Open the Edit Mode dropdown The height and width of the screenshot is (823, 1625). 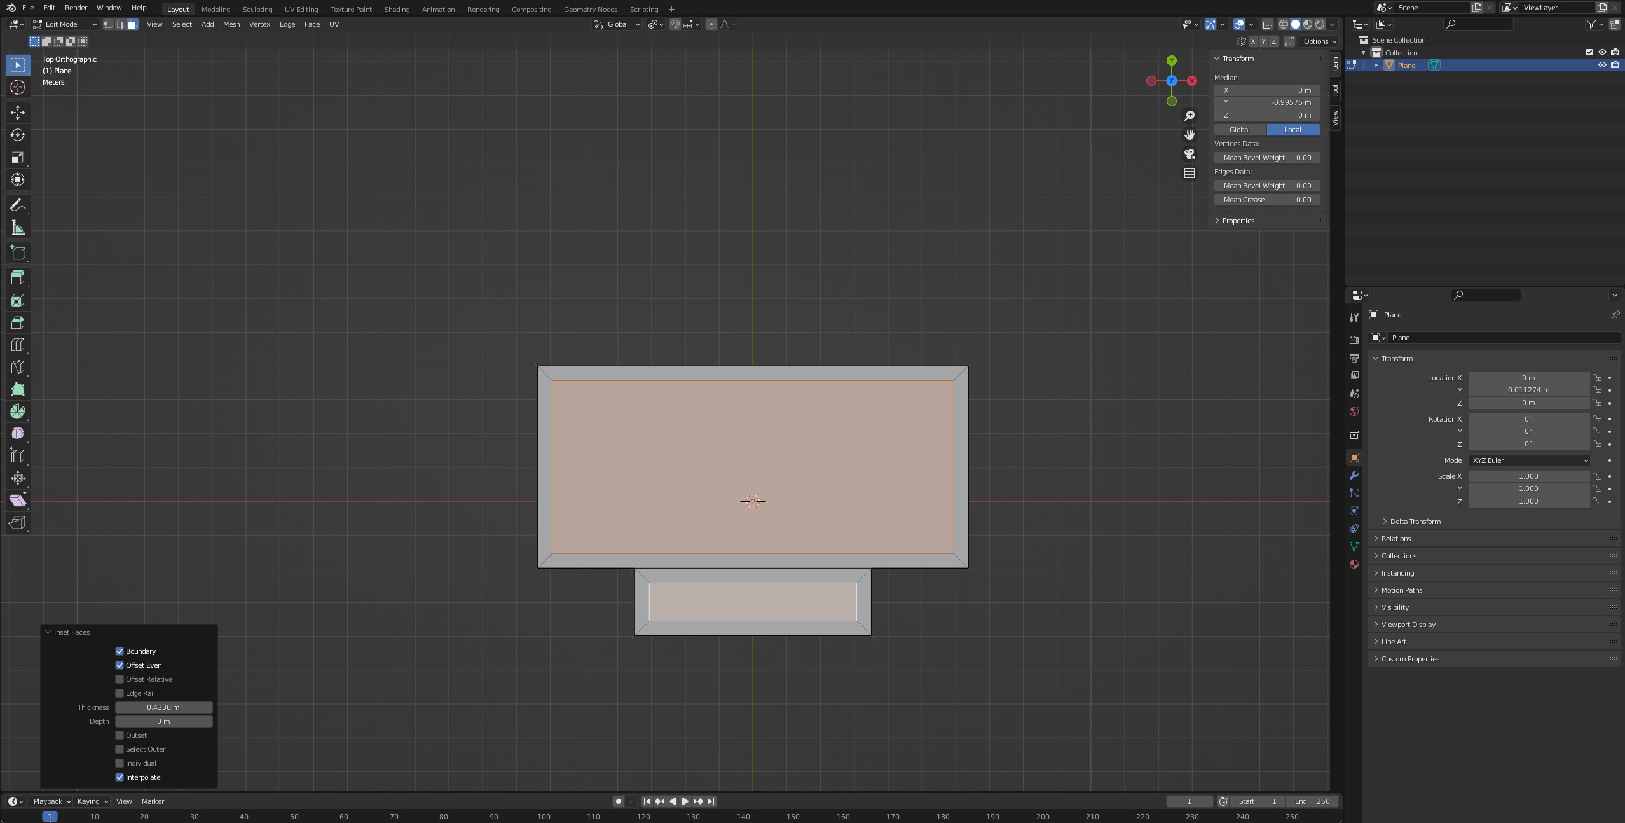coord(65,24)
